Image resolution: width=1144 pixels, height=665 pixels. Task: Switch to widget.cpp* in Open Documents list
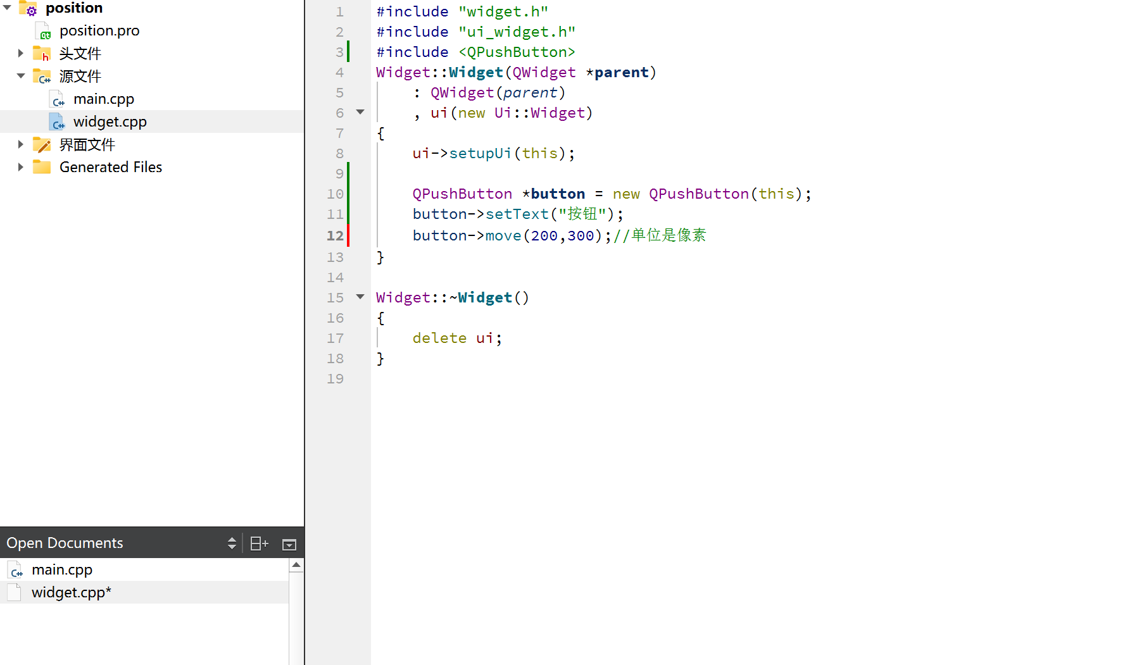pos(72,592)
